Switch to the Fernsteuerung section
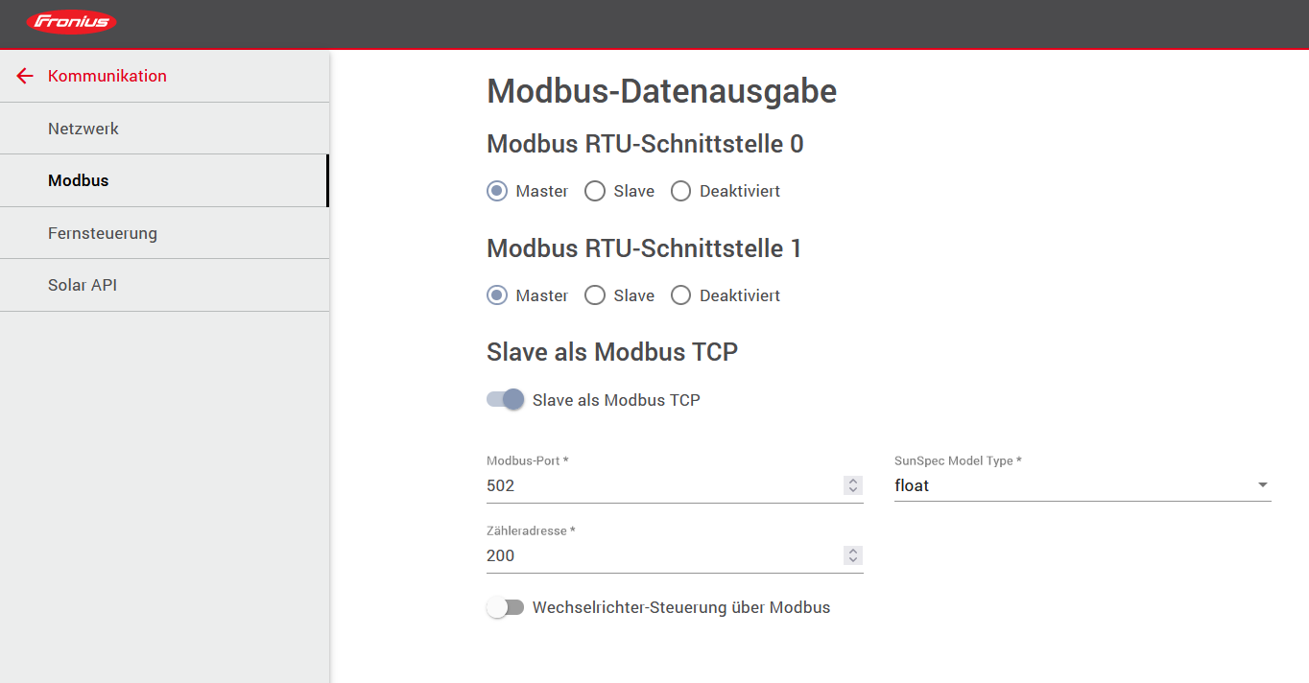Viewport: 1309px width, 683px height. click(x=103, y=232)
